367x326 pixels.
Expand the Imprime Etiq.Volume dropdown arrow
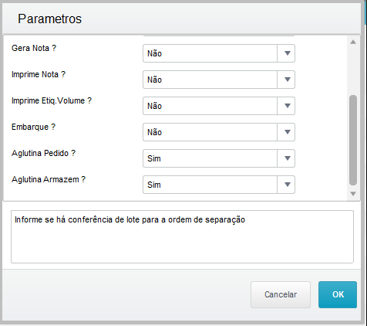(286, 106)
